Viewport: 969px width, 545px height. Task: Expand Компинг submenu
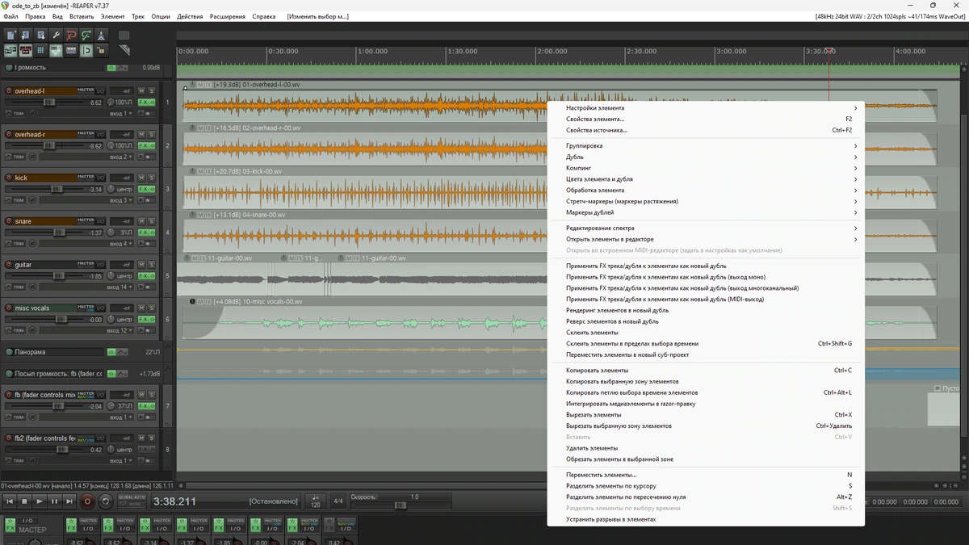pyautogui.click(x=706, y=168)
